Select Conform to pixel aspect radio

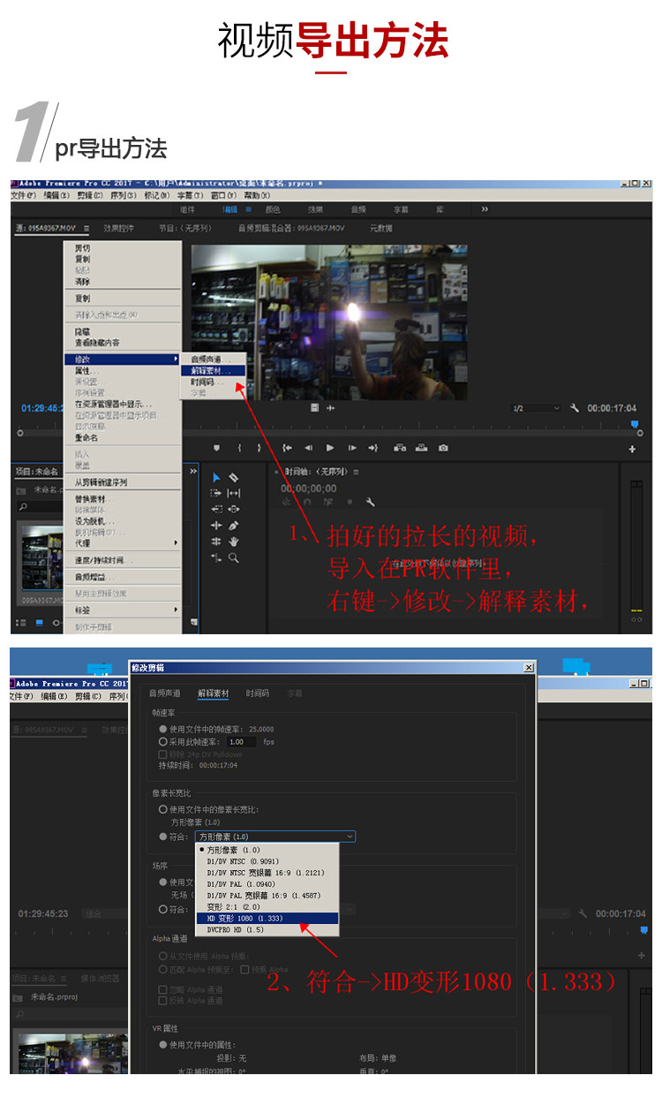[162, 836]
